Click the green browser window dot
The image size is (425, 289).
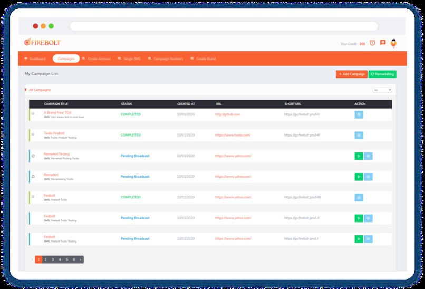click(51, 26)
